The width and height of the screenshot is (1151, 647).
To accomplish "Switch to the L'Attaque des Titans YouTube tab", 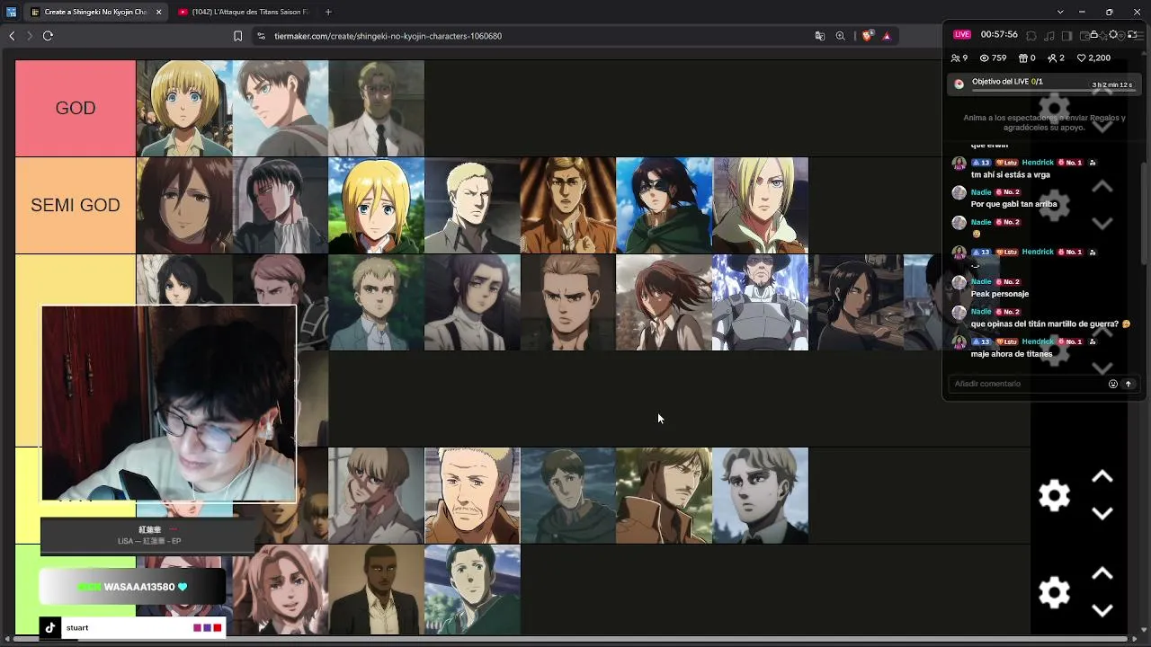I will (243, 12).
